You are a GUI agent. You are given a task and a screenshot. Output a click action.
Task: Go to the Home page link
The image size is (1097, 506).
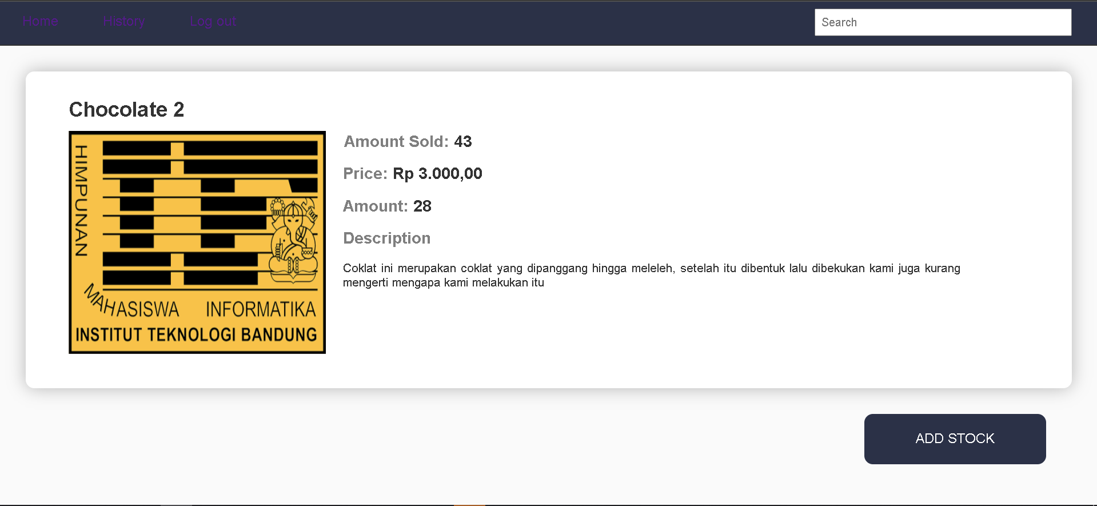coord(41,22)
